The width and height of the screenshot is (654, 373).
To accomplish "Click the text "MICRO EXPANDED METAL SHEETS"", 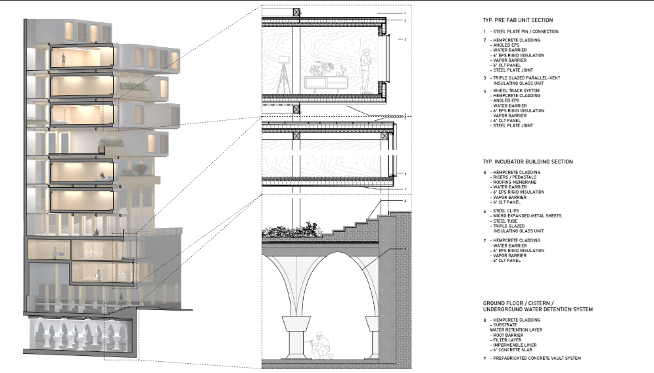I will click(x=527, y=216).
